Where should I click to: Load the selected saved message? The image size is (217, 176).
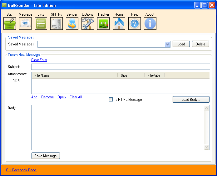pos(181,44)
